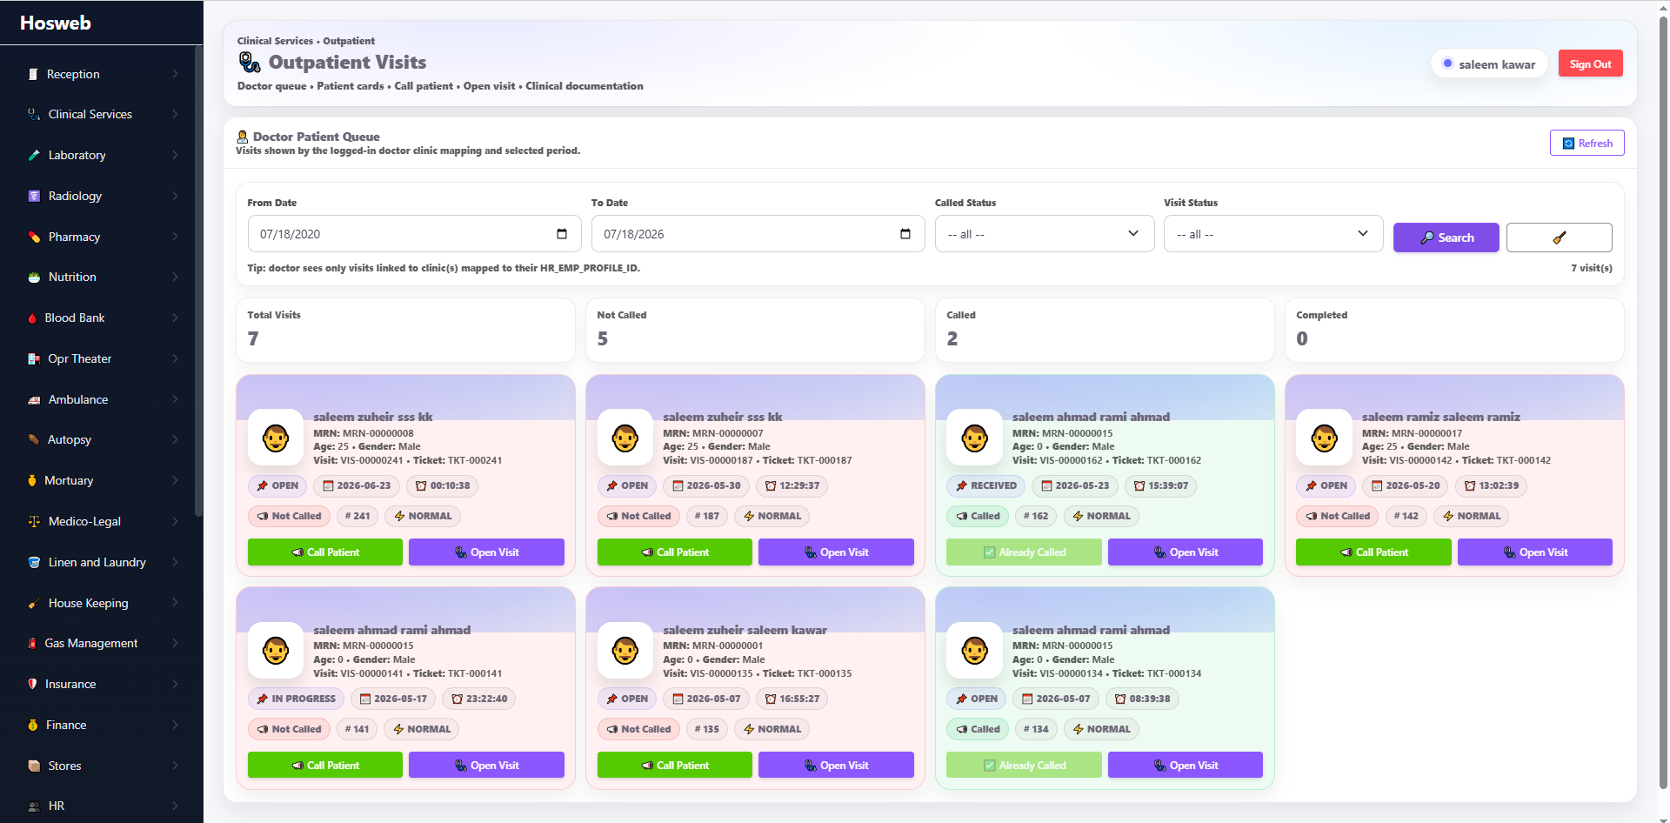Click the Search button
1670x823 pixels.
pyautogui.click(x=1446, y=238)
